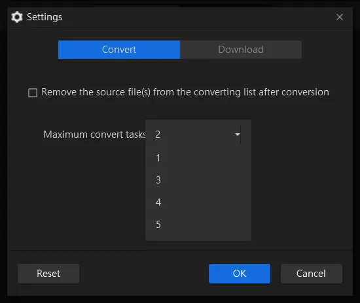Screen dimensions: 360x303
Task: Click the 'Remove the source file(s)' label text
Action: (185, 92)
